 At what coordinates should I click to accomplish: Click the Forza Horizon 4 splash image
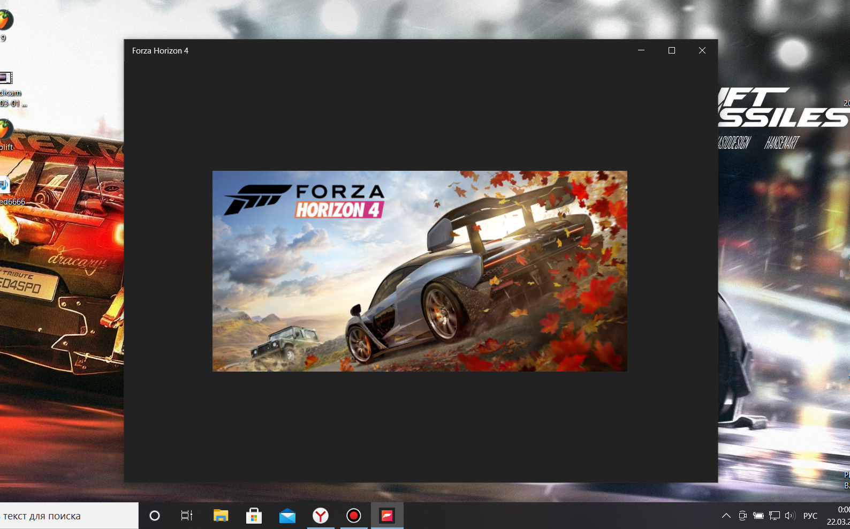tap(420, 271)
